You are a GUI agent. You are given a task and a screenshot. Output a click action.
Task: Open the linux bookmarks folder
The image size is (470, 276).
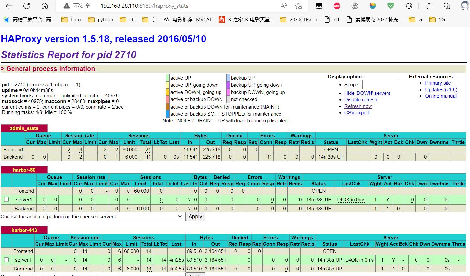pyautogui.click(x=71, y=20)
